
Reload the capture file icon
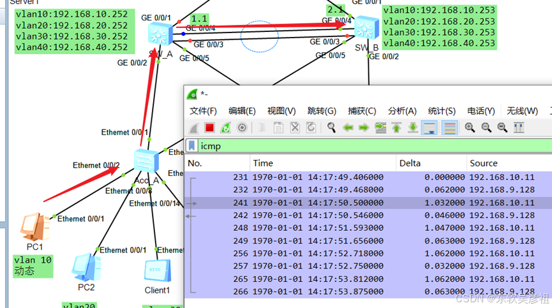click(x=311, y=128)
